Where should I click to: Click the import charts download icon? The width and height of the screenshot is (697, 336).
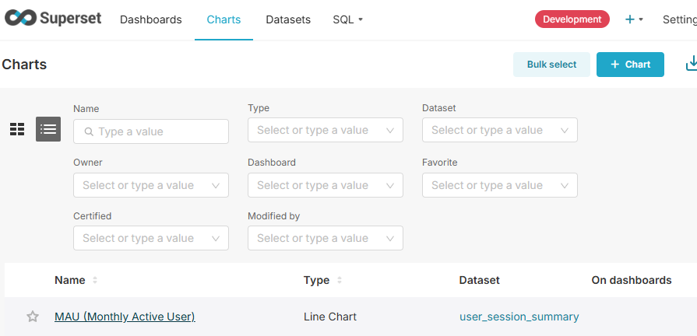tap(691, 65)
